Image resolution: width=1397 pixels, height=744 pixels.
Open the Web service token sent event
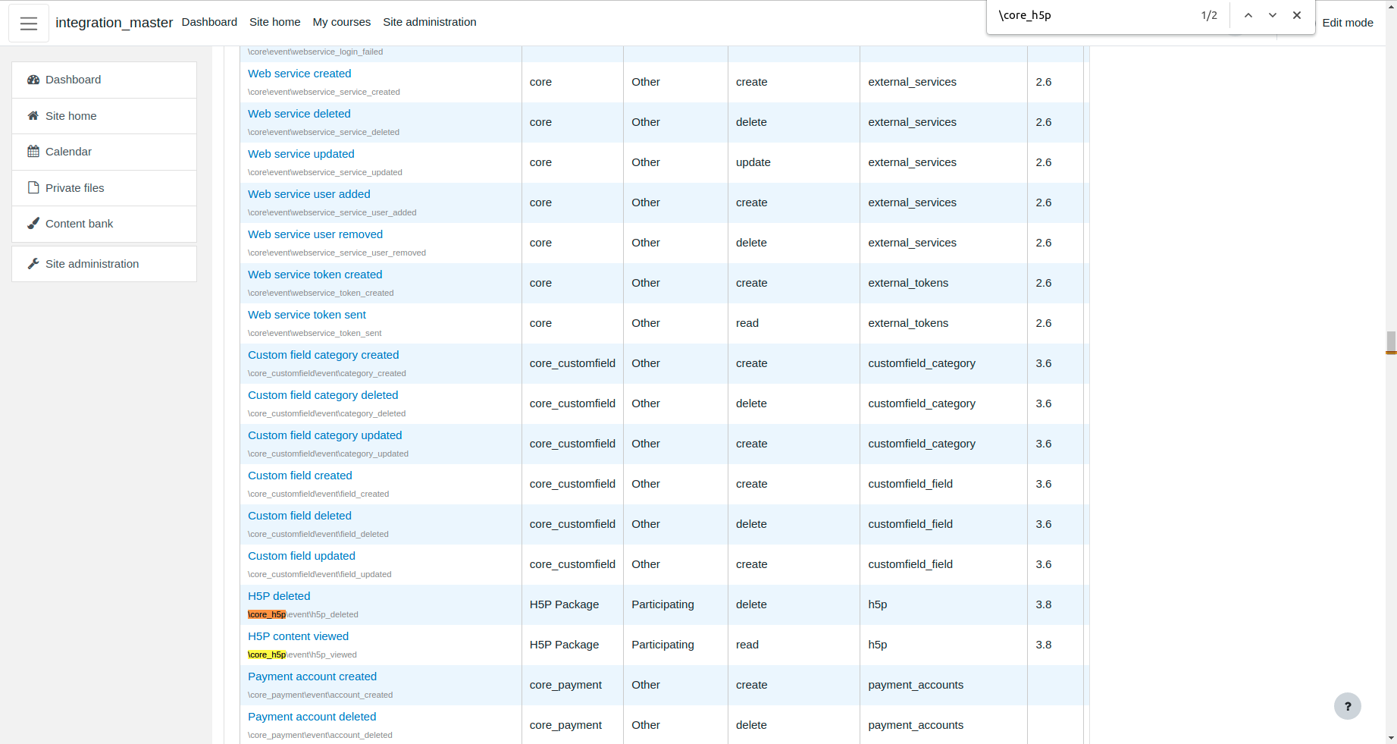click(x=307, y=315)
